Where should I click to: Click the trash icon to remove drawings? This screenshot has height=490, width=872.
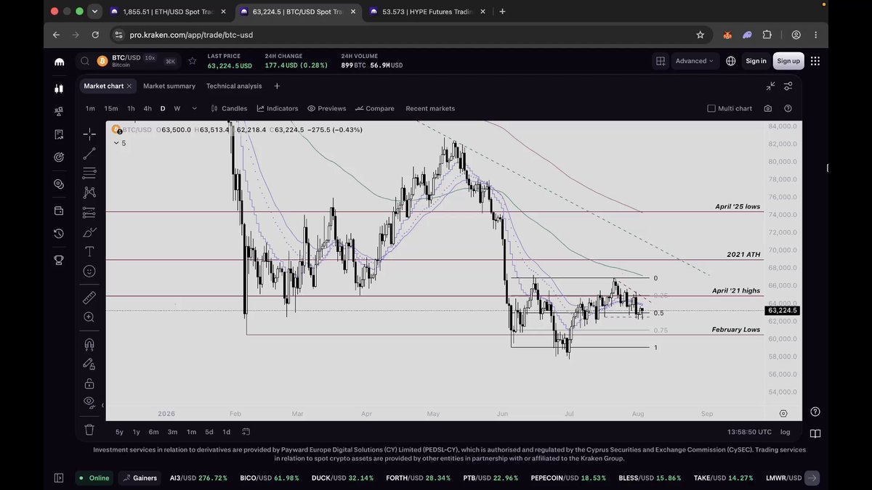point(89,429)
